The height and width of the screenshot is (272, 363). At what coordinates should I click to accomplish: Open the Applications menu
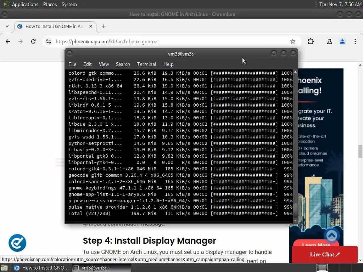click(25, 4)
